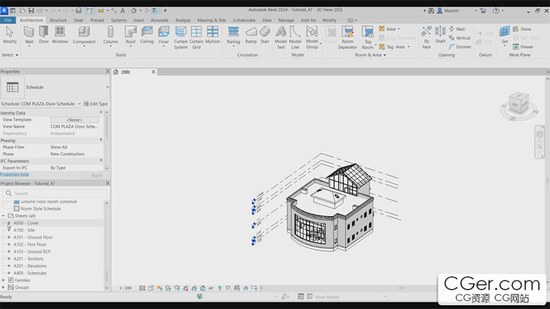This screenshot has width=550, height=309.
Task: Expand the A101 - Ground Floor sheet
Action: tap(9, 237)
